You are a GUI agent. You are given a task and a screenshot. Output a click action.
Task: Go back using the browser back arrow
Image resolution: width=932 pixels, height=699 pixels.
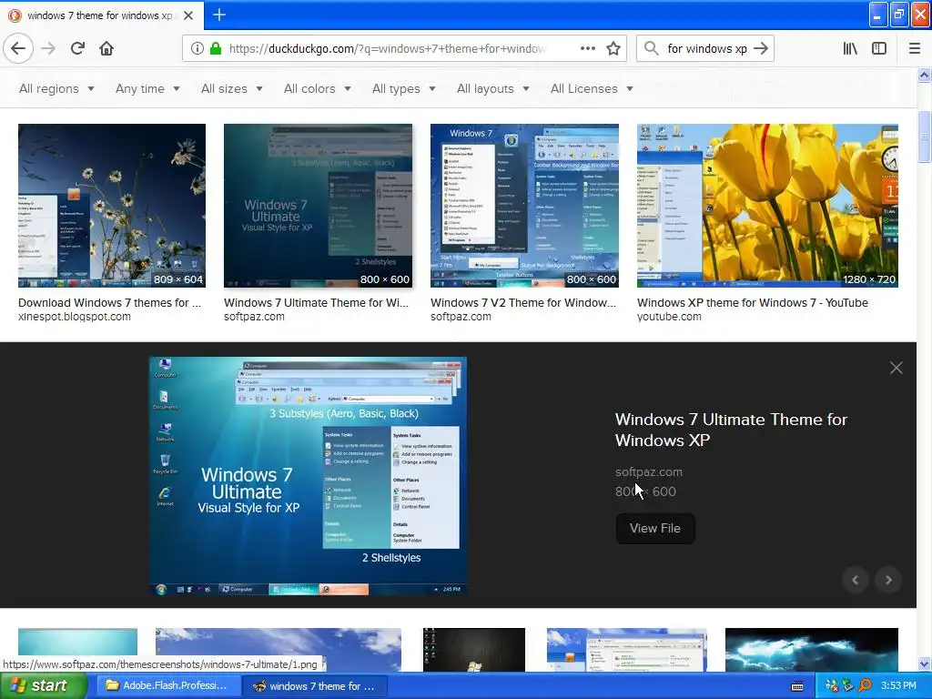18,48
